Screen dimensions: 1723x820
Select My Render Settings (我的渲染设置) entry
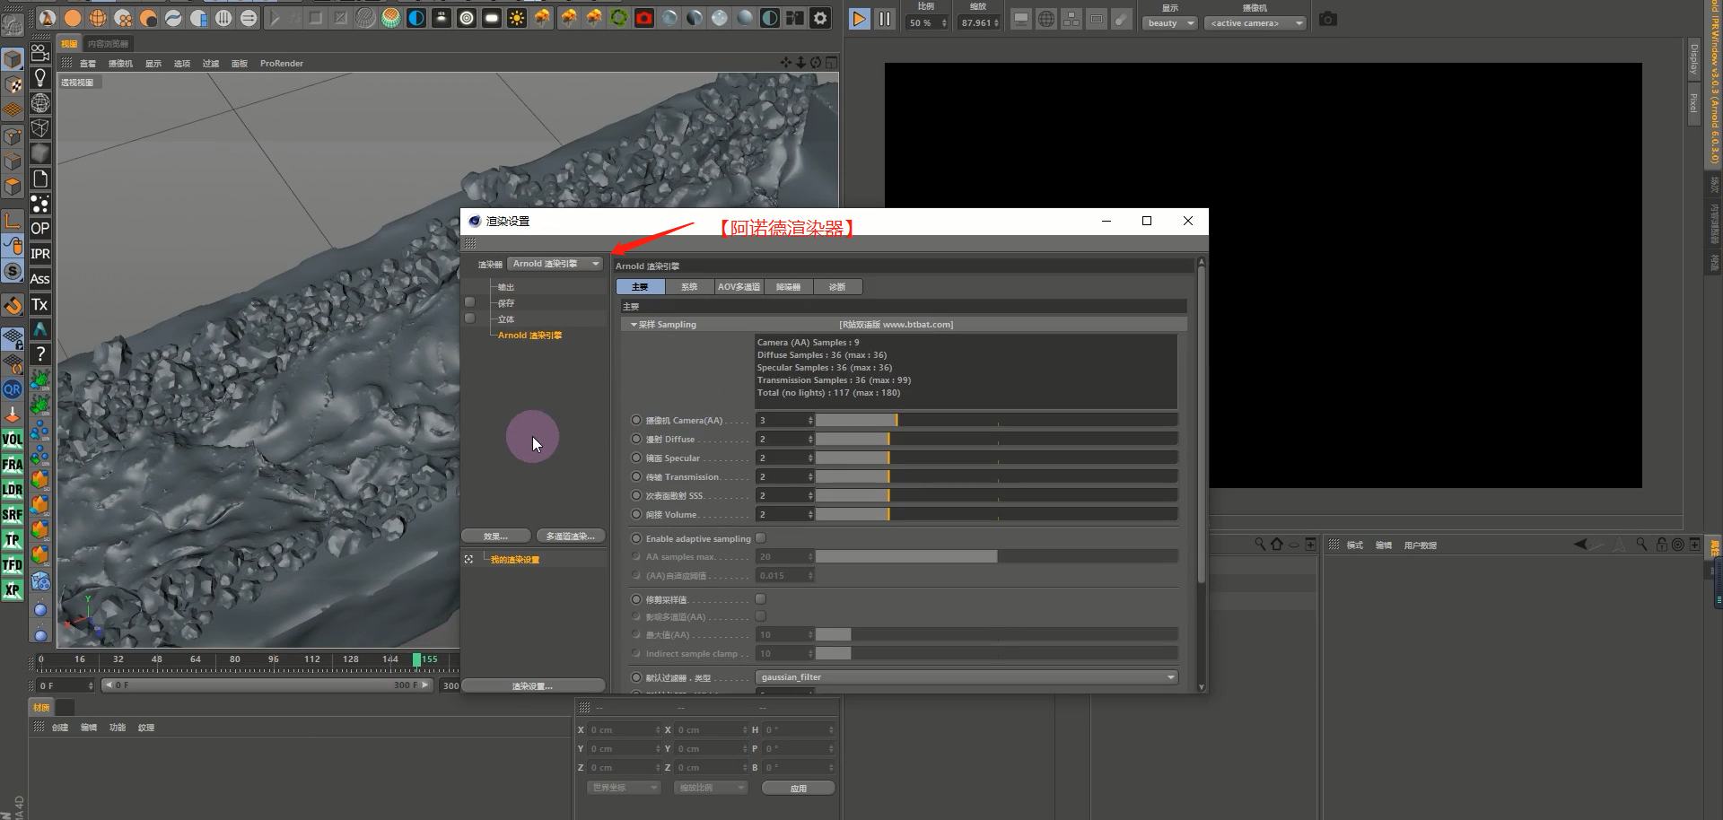(x=515, y=560)
